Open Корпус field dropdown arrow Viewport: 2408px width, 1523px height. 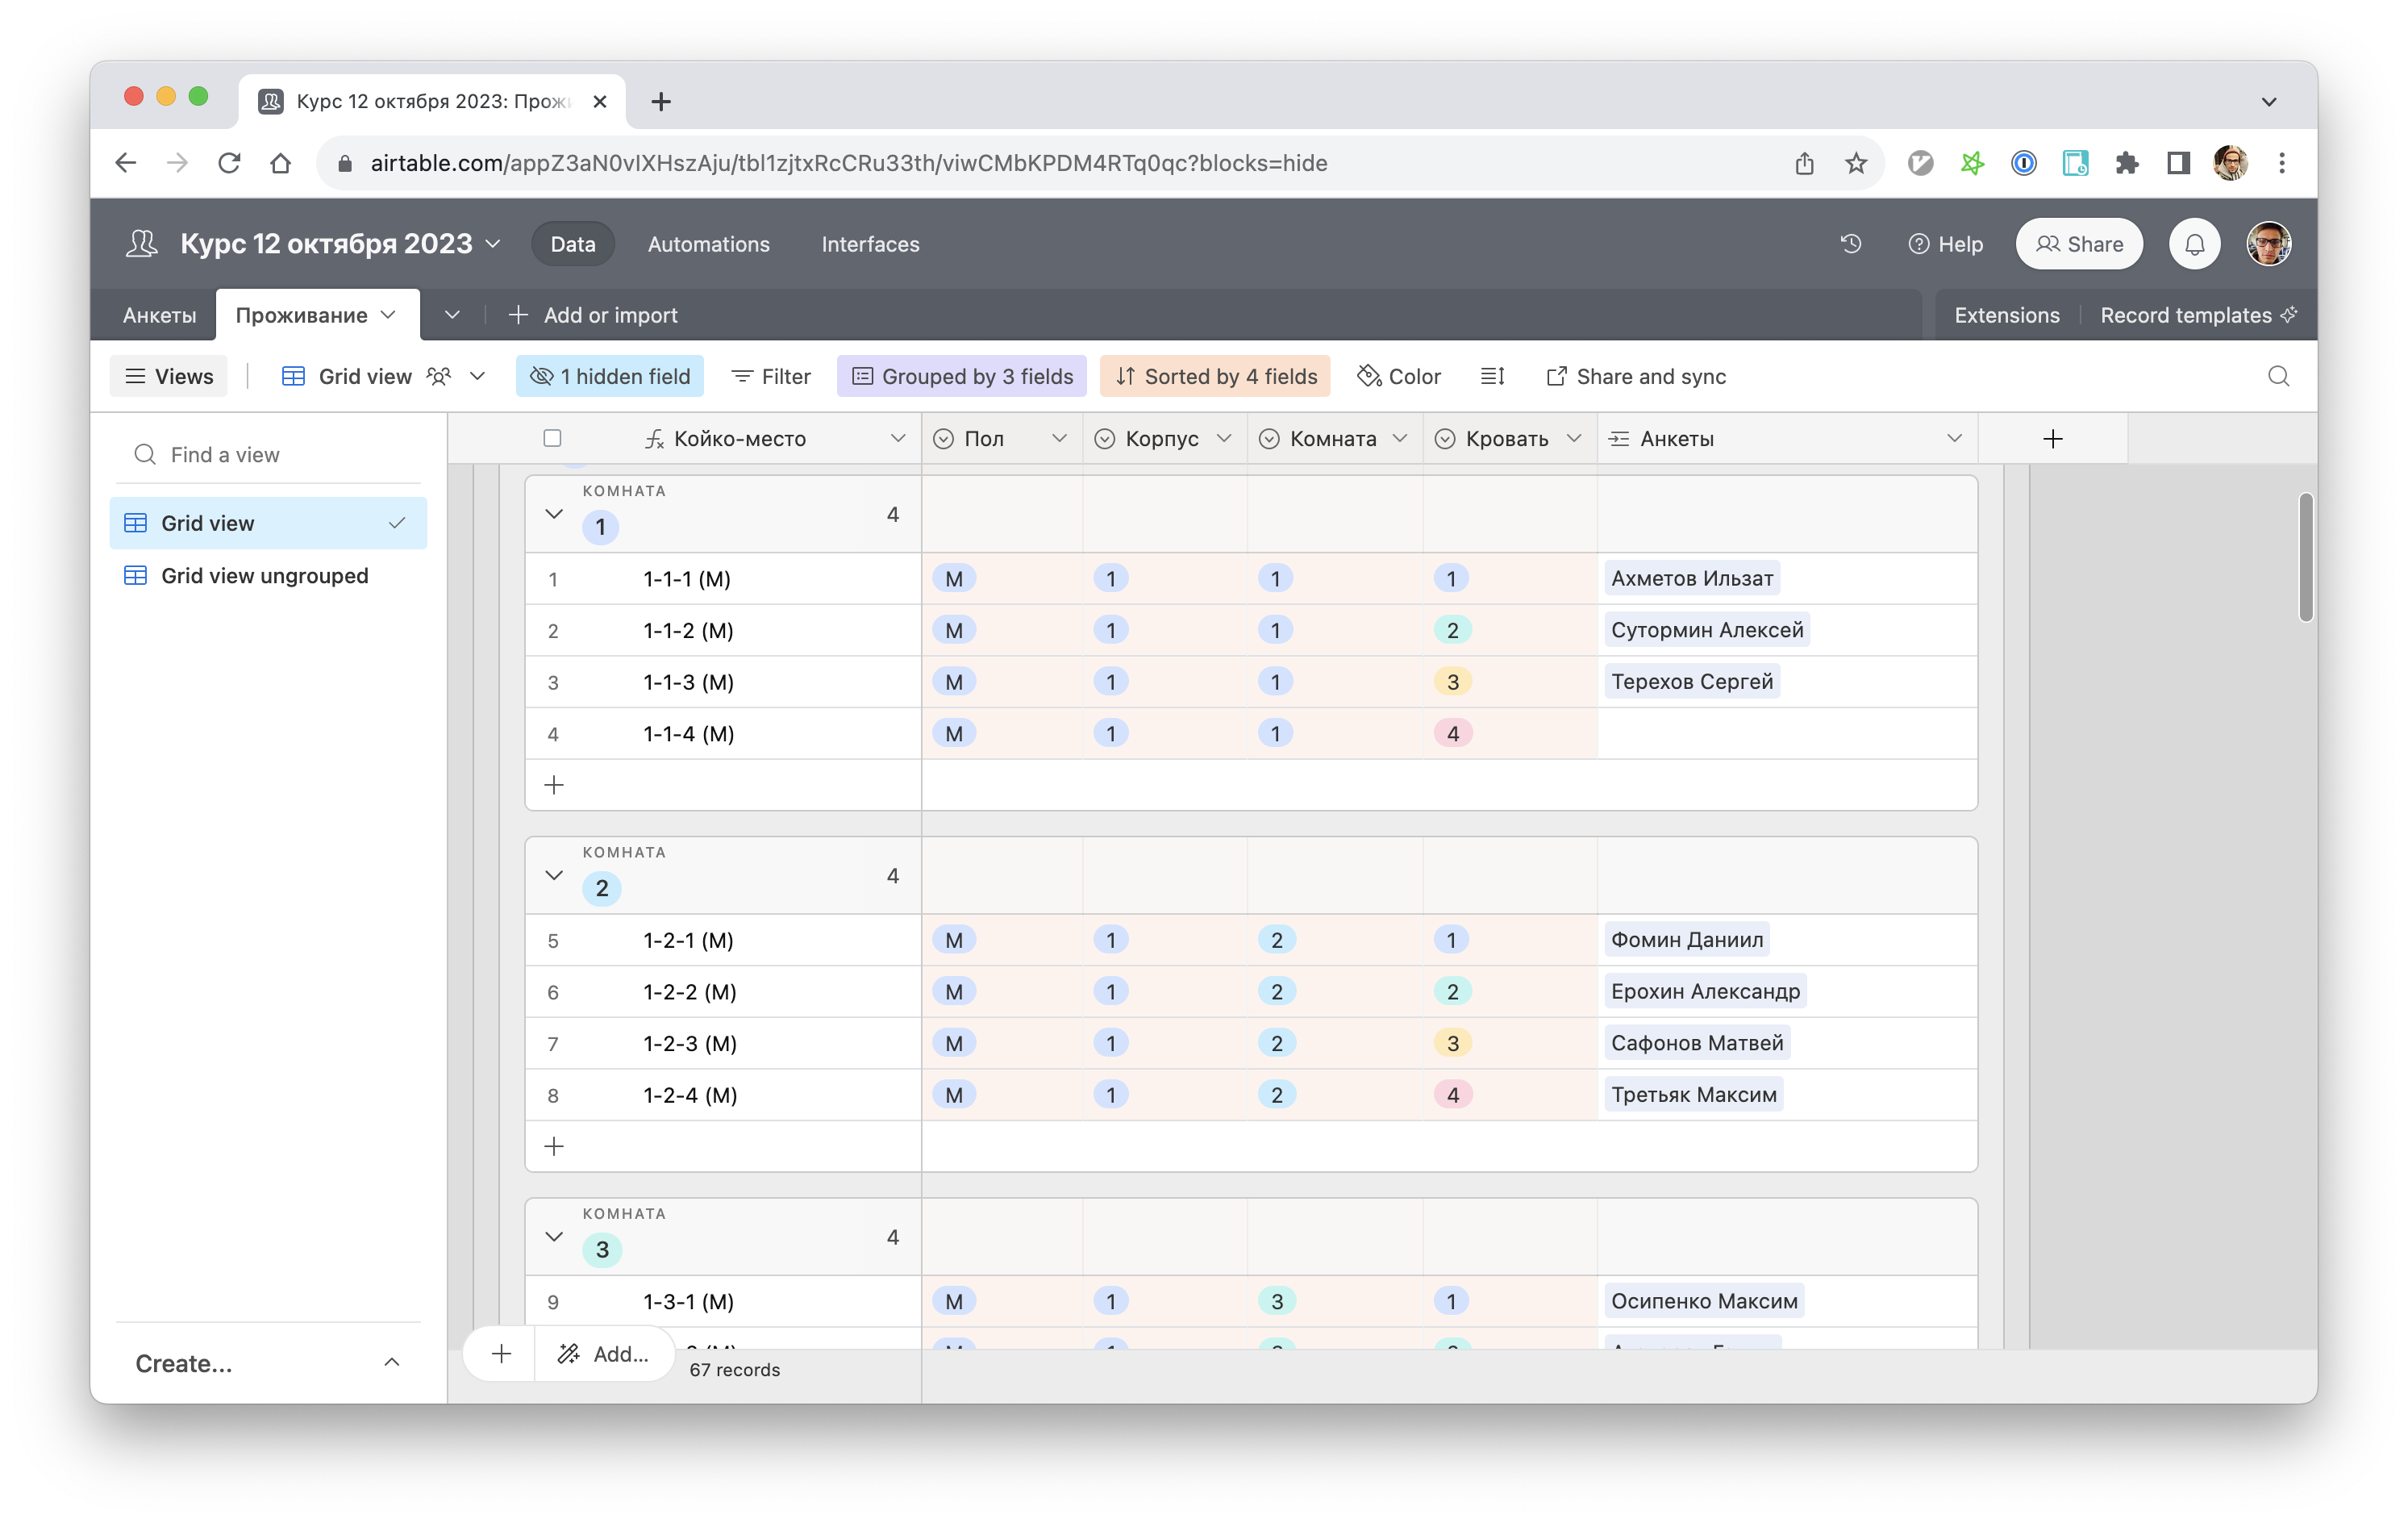1224,438
